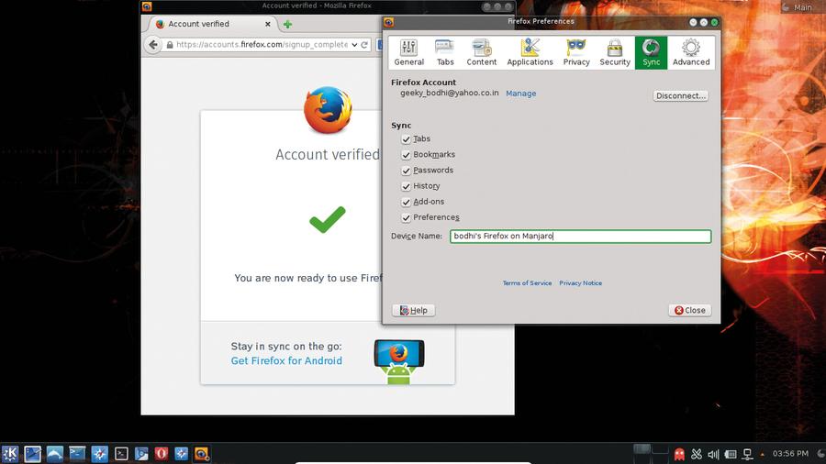
Task: Uncheck the History sync checkbox
Action: [406, 186]
